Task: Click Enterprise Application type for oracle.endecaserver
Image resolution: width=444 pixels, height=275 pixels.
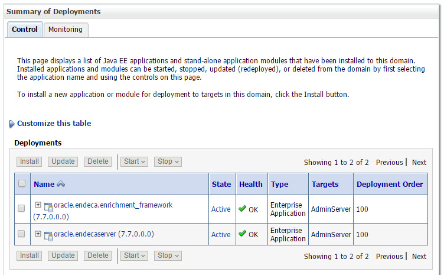Action: [288, 235]
